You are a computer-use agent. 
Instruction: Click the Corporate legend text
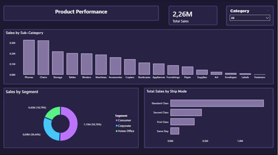coord(125,126)
